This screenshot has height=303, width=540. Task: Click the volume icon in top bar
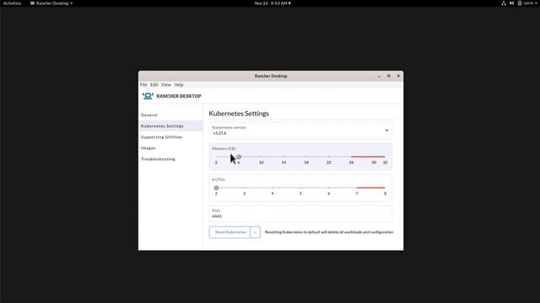(511, 3)
